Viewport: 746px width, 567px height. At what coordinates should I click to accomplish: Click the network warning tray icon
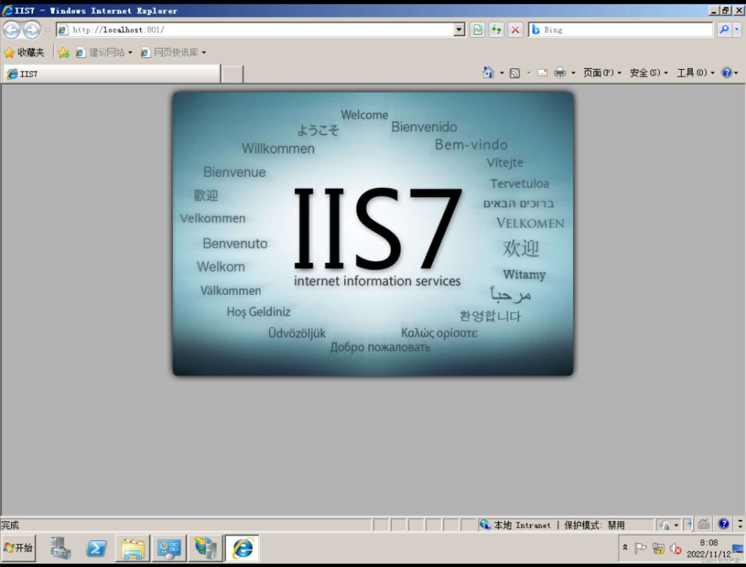click(x=658, y=549)
